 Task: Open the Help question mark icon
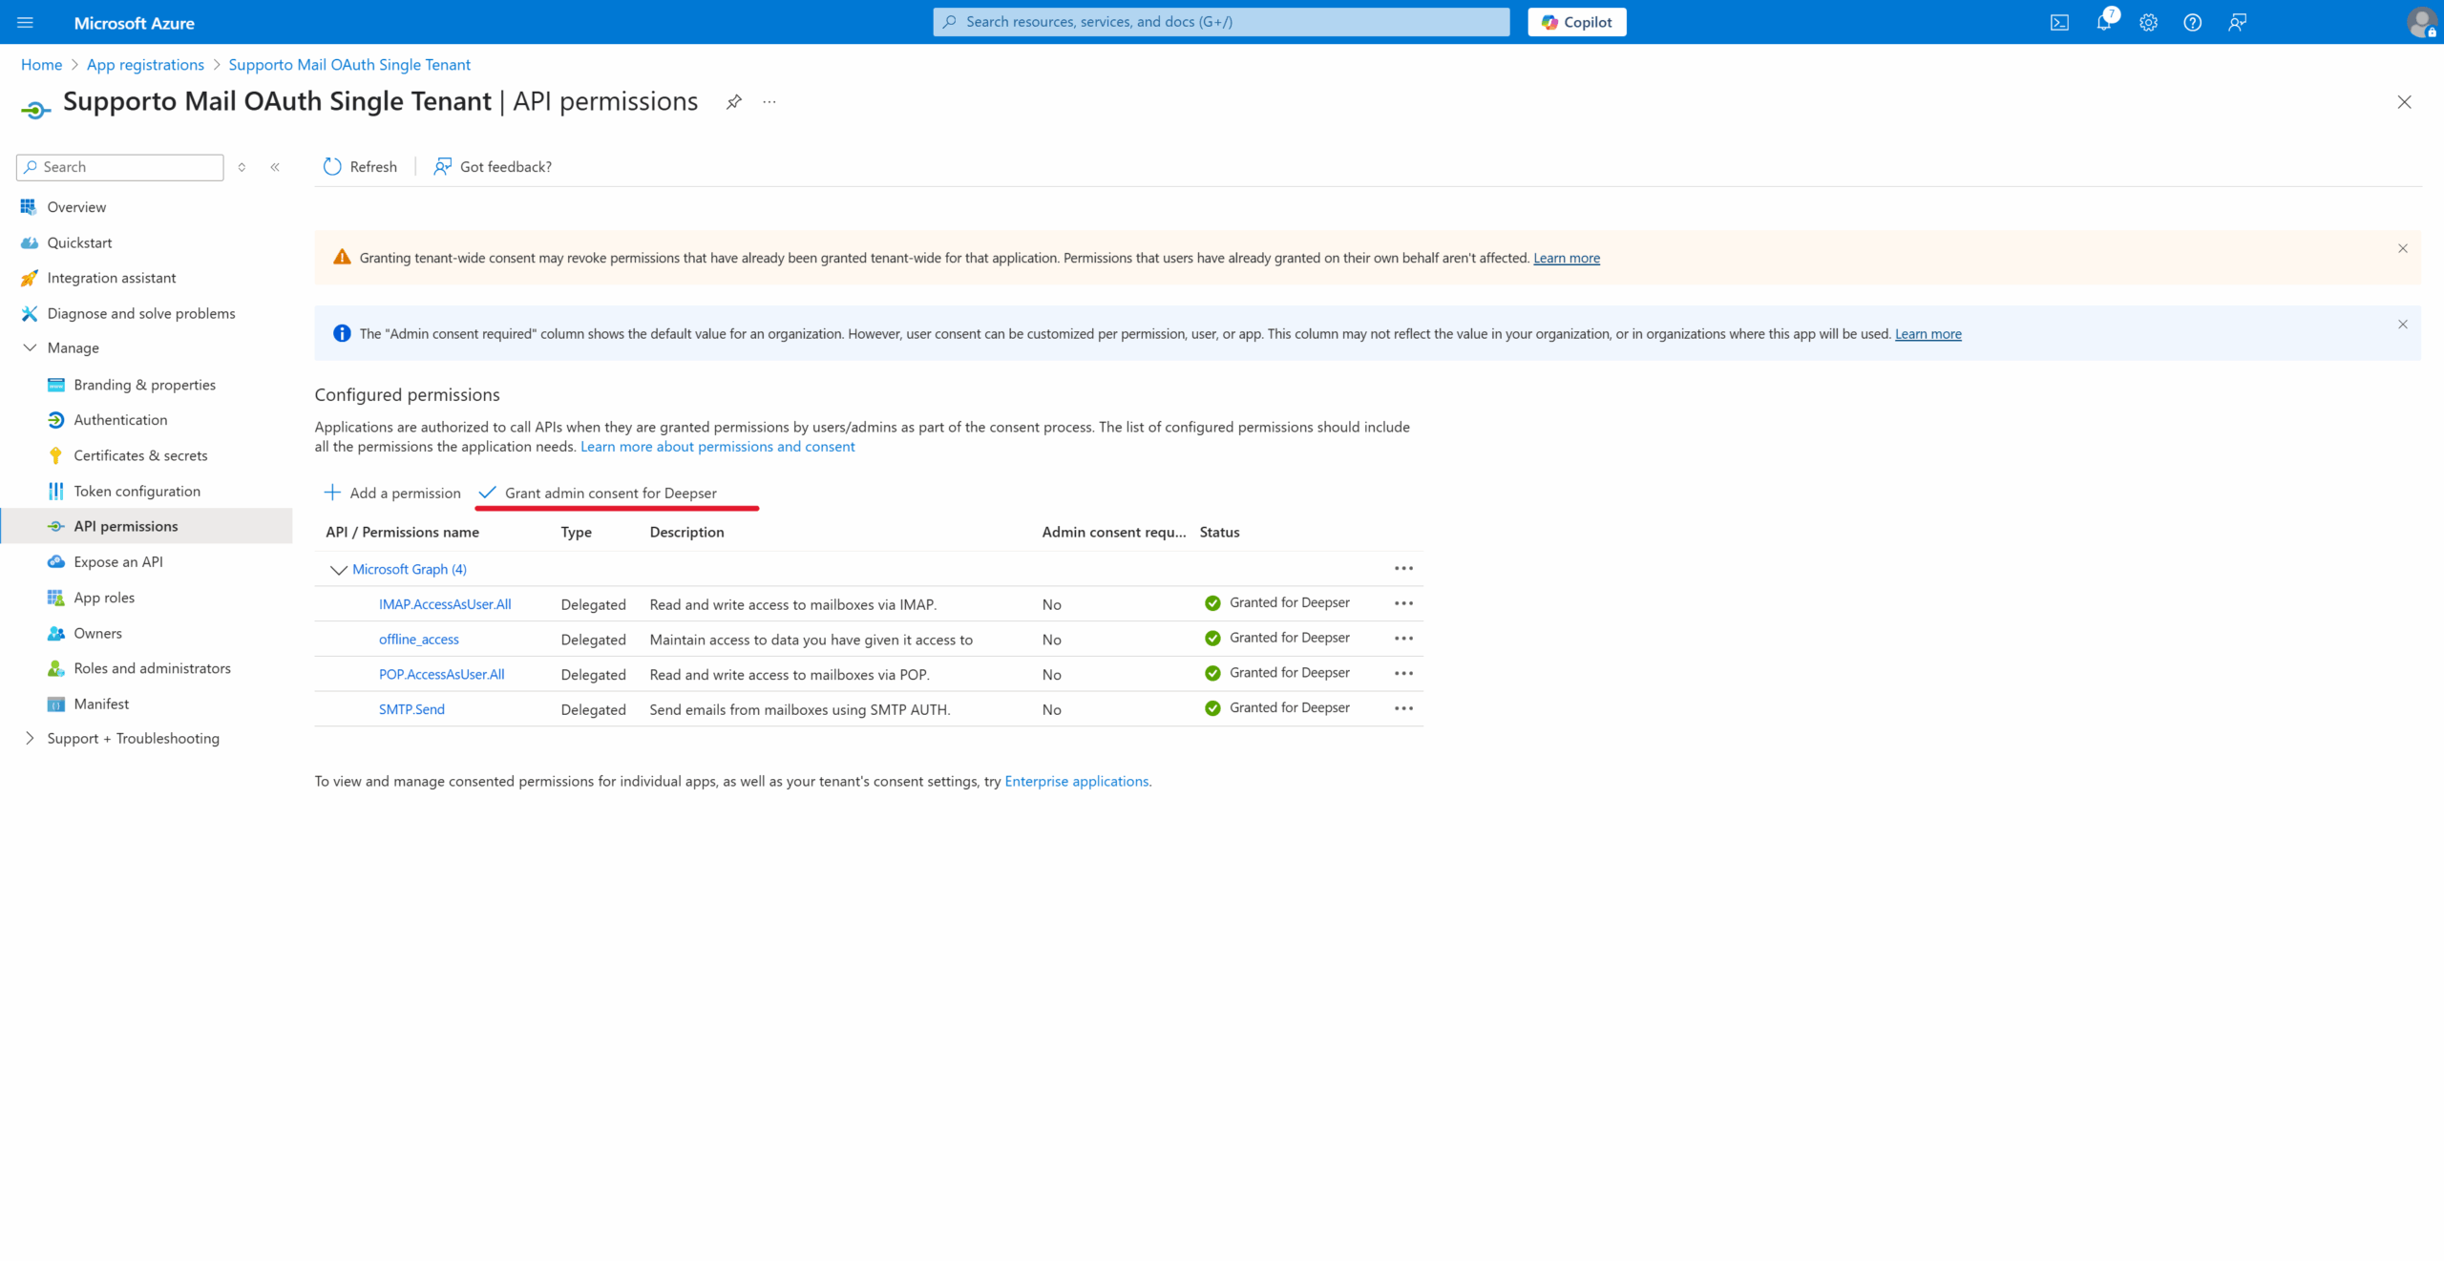[x=2193, y=22]
